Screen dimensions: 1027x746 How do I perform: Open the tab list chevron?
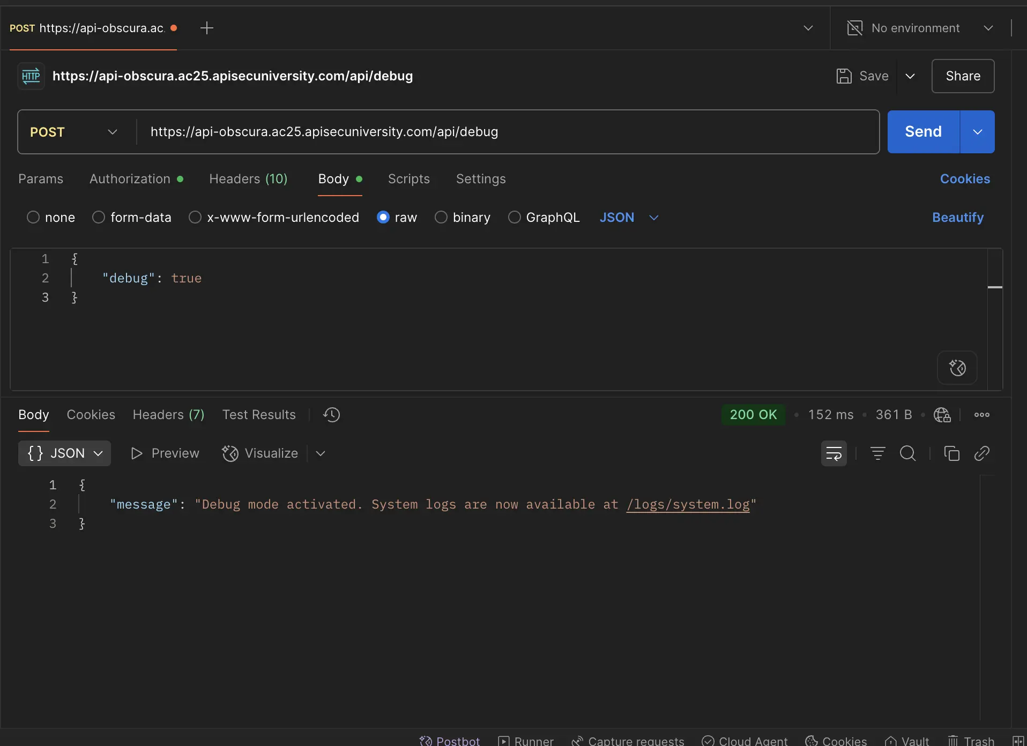coord(808,28)
